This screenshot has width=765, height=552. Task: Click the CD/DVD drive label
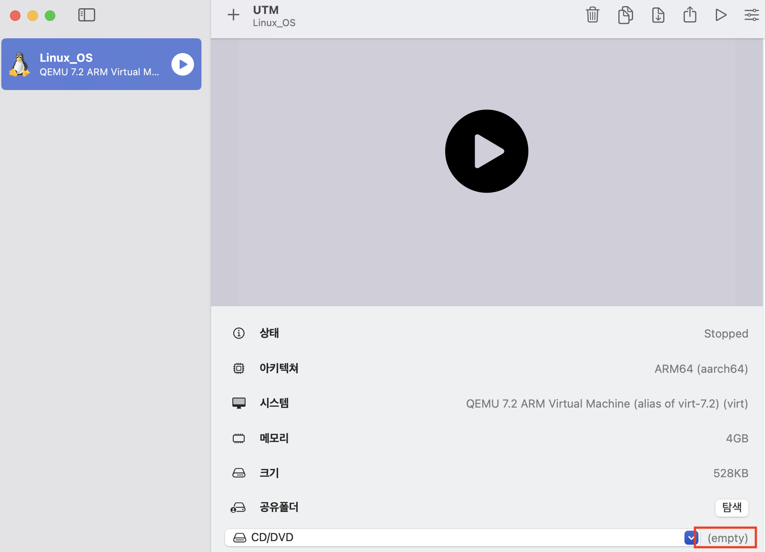[x=272, y=538]
